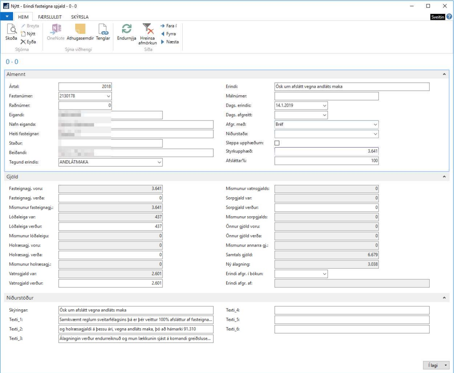Open the Tegund erindis dropdown

pos(159,162)
